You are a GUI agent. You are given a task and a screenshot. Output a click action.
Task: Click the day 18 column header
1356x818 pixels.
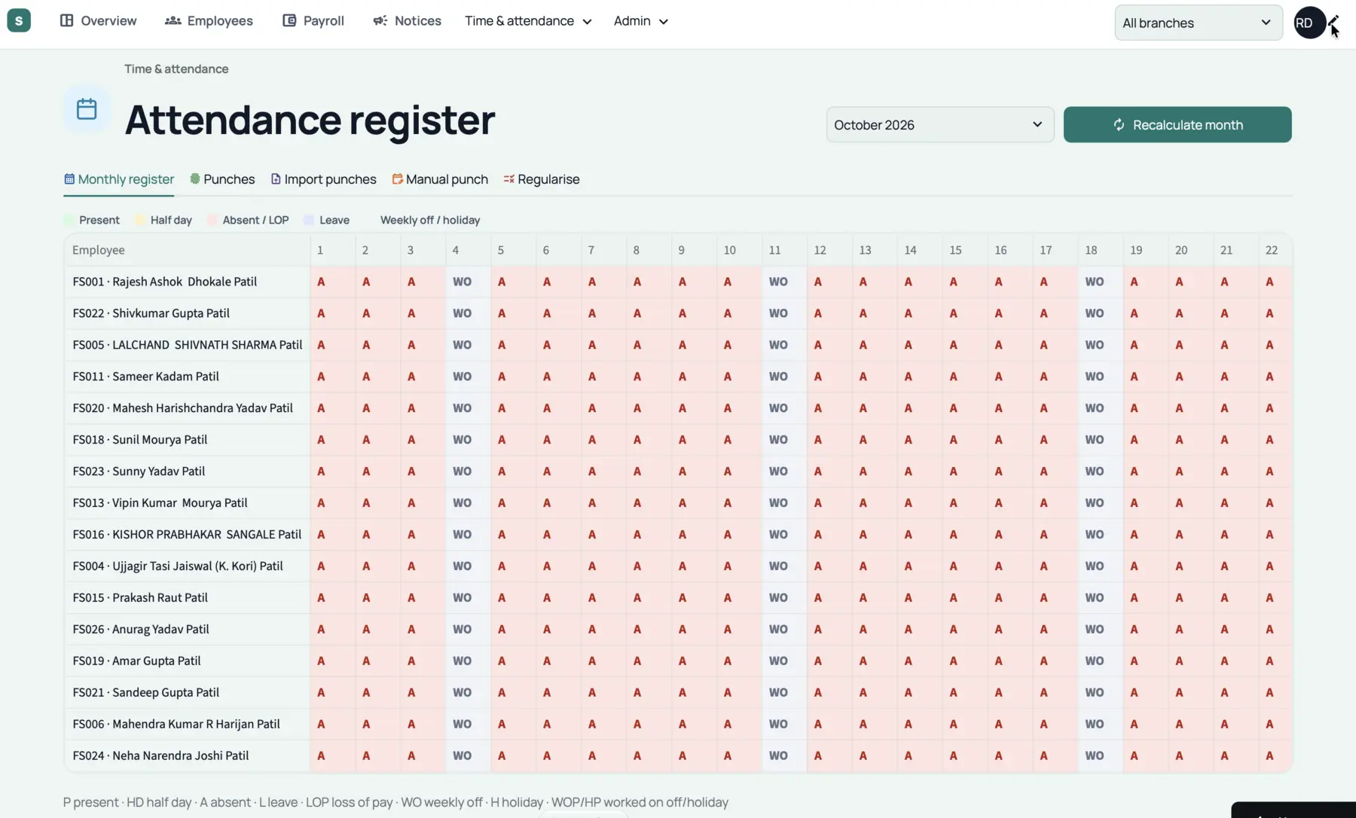1100,250
